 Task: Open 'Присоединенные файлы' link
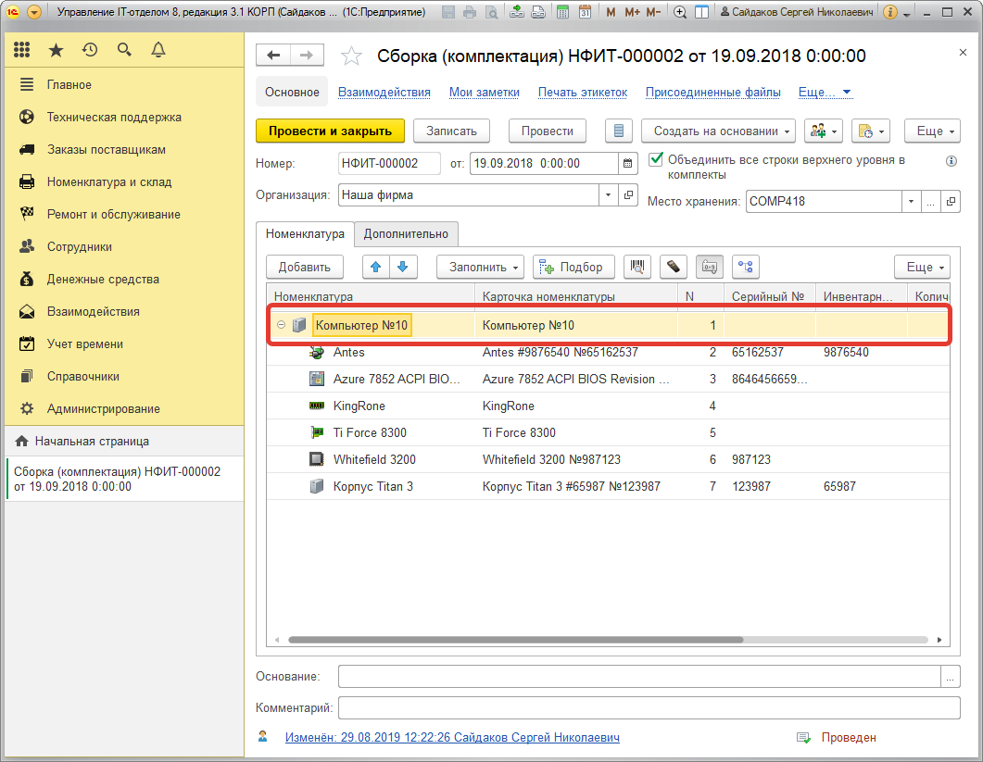tap(712, 92)
